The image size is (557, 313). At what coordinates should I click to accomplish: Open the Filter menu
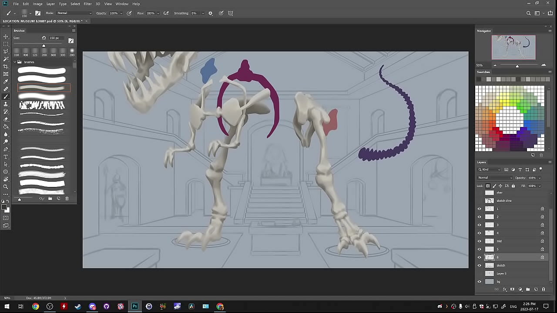click(x=87, y=4)
